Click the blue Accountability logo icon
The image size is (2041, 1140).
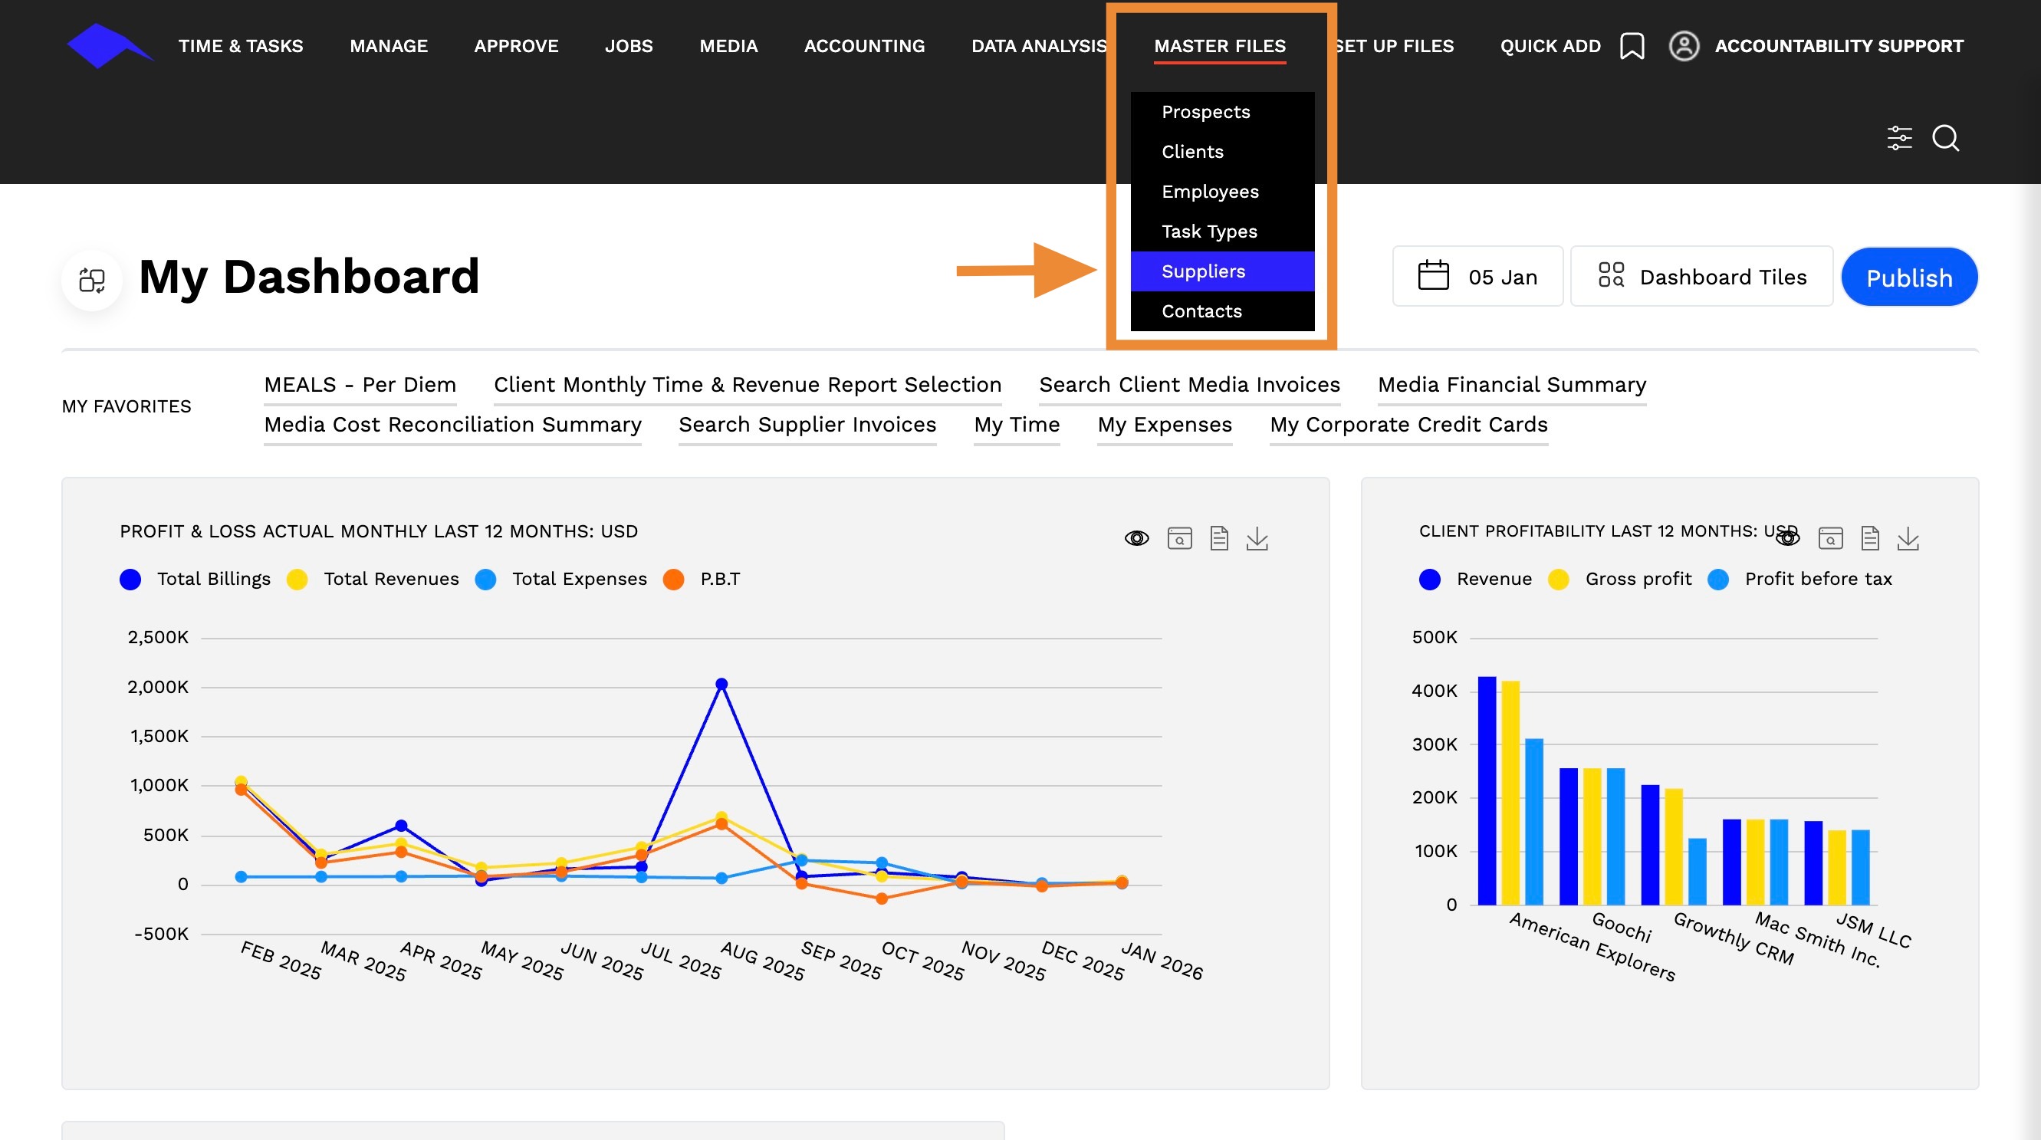[x=109, y=45]
